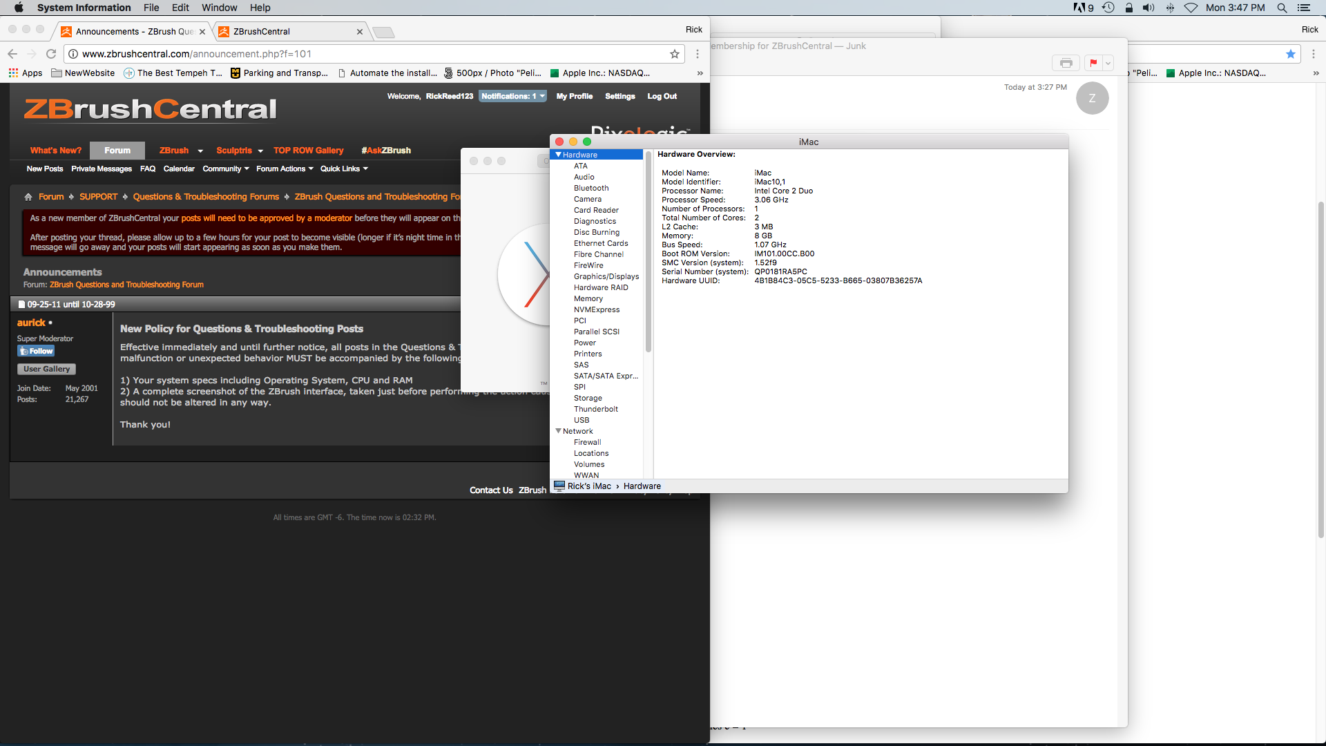
Task: Click the Bluetooth menu bar icon
Action: pyautogui.click(x=1170, y=8)
